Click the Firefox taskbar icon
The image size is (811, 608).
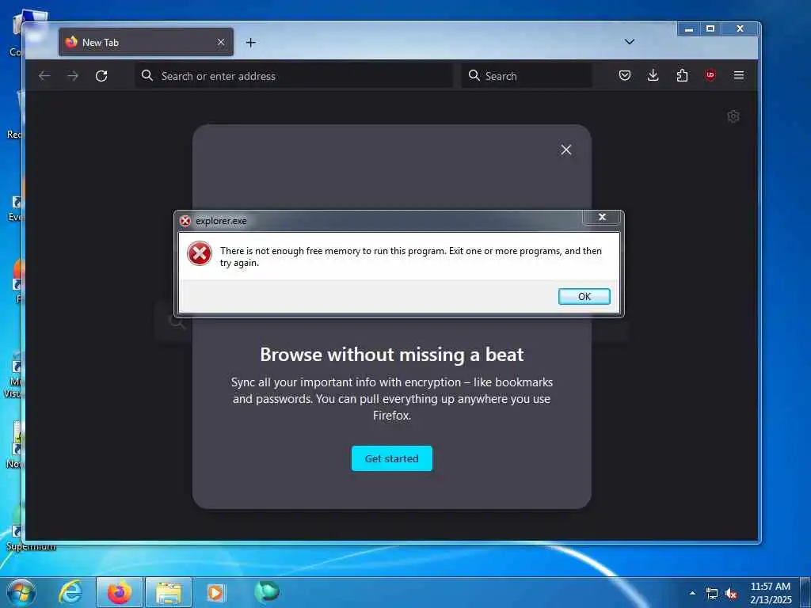120,592
